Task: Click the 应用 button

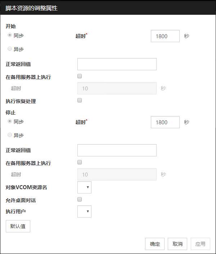Action: pos(200,244)
